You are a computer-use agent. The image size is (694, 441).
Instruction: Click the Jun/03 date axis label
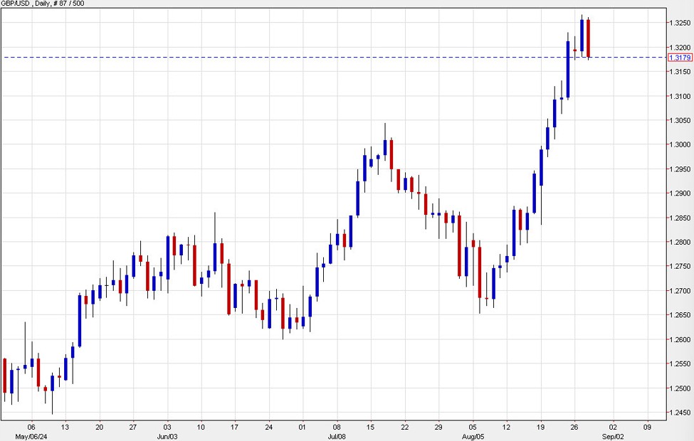click(169, 437)
